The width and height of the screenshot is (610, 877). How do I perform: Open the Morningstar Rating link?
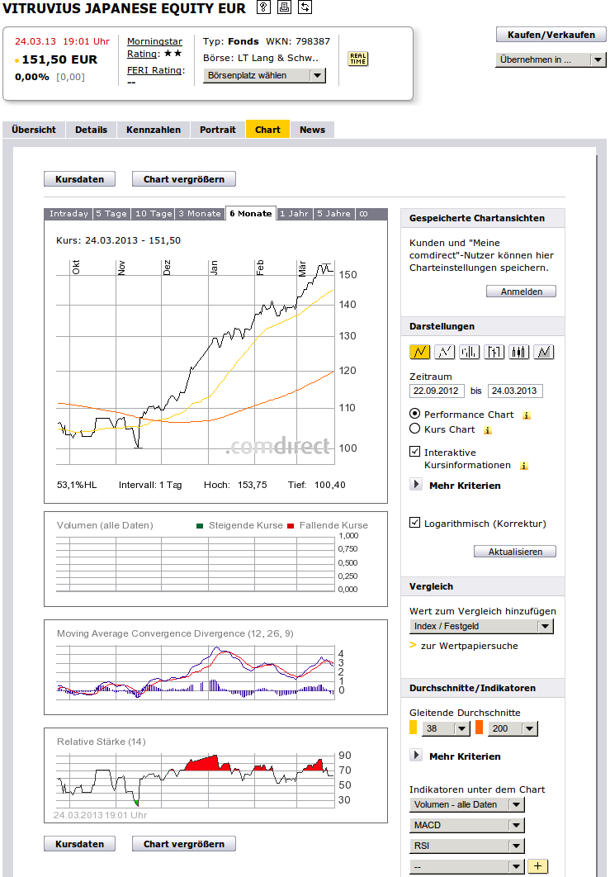154,48
